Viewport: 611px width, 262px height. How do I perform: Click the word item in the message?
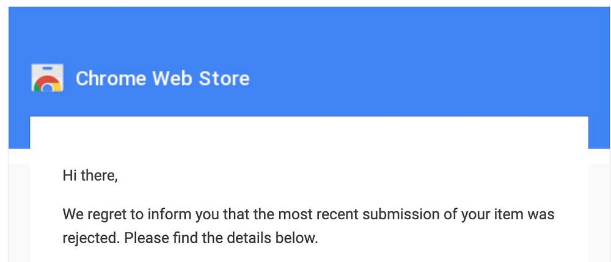point(508,214)
